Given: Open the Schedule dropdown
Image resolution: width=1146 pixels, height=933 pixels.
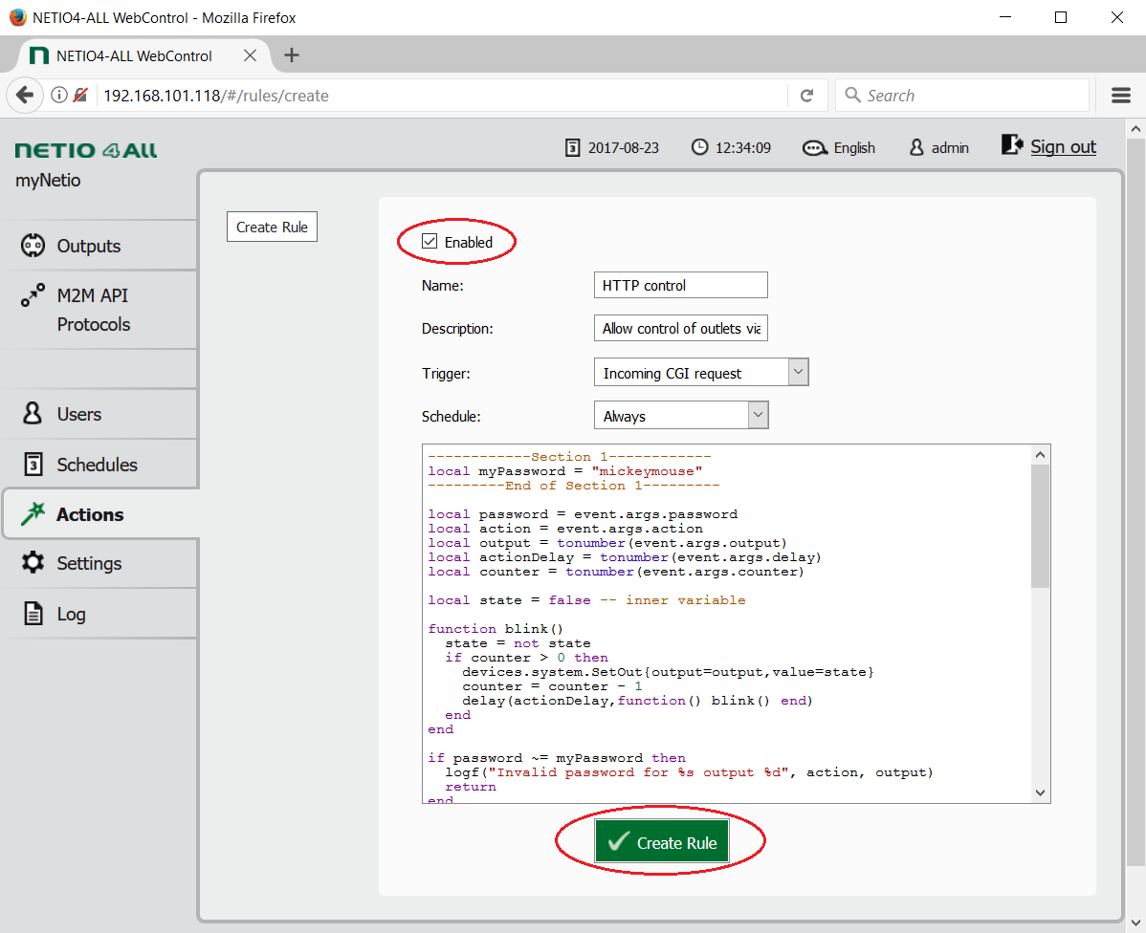Looking at the screenshot, I should click(681, 416).
